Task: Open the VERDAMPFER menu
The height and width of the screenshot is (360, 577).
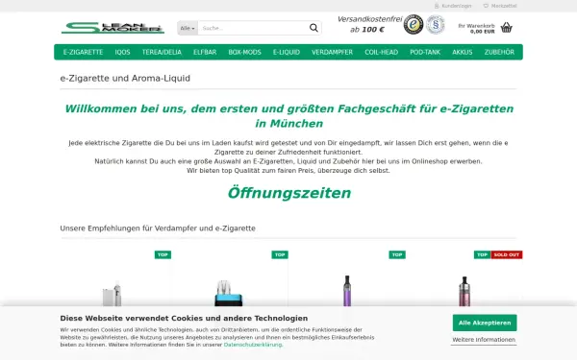Action: pos(332,52)
